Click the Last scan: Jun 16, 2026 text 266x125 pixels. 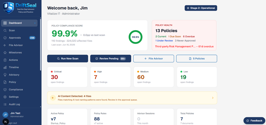point(63,45)
